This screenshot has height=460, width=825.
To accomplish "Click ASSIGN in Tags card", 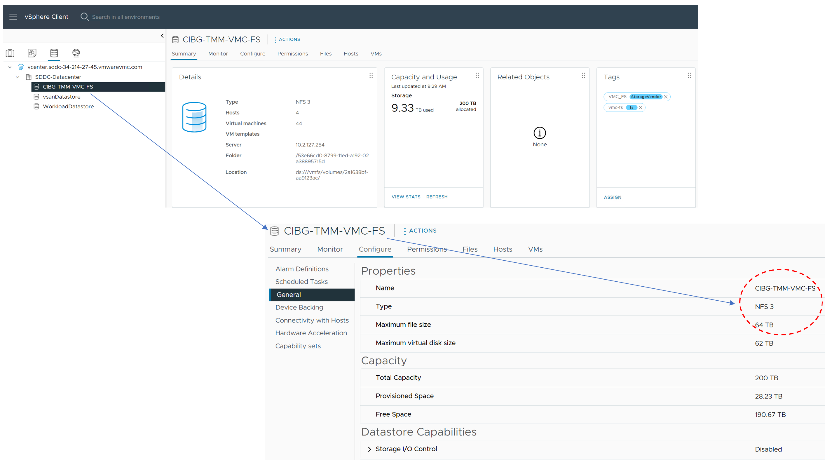I will (612, 197).
